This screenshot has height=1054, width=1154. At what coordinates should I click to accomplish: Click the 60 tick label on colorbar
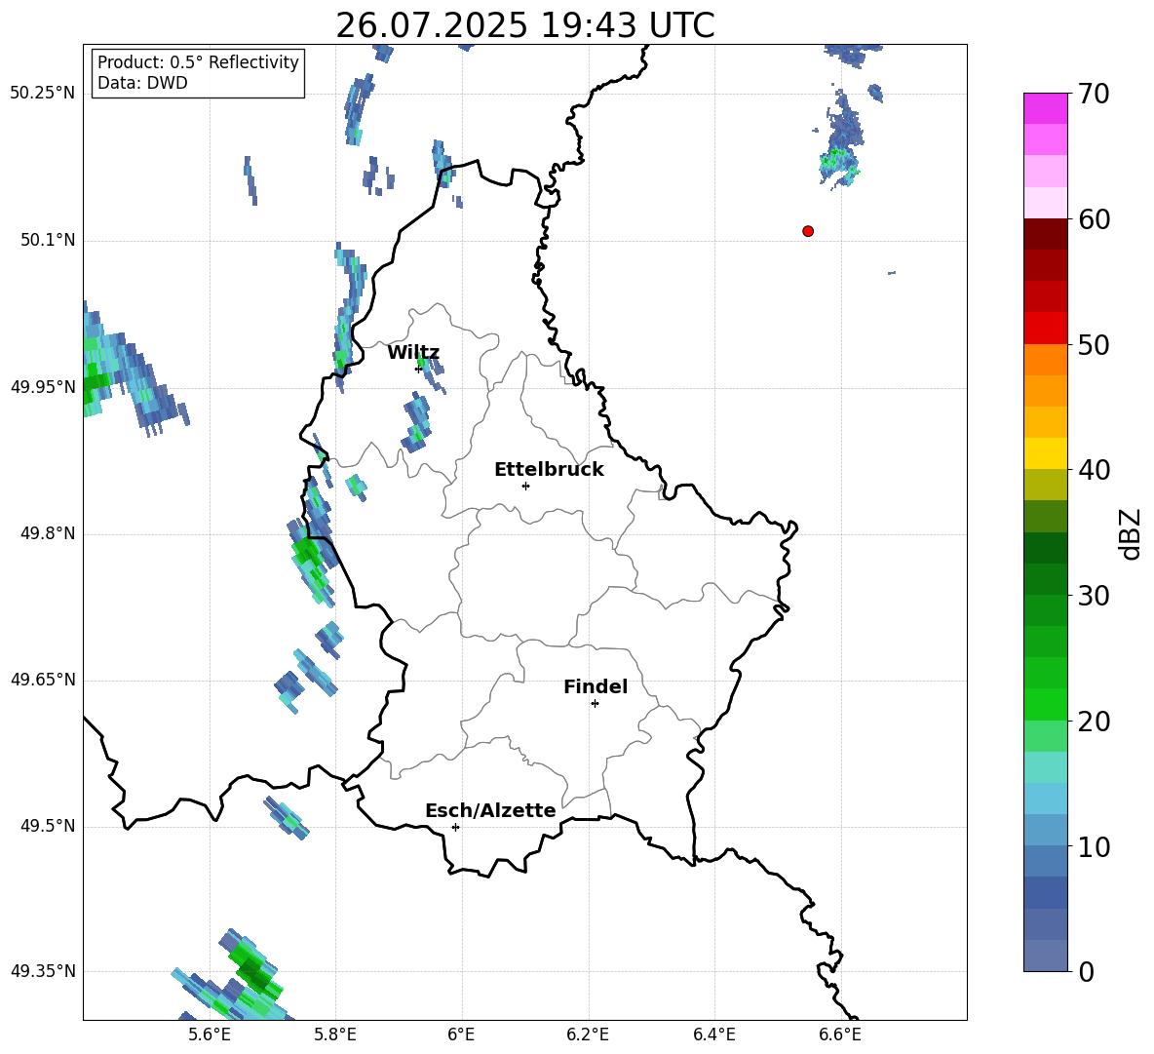1094,219
